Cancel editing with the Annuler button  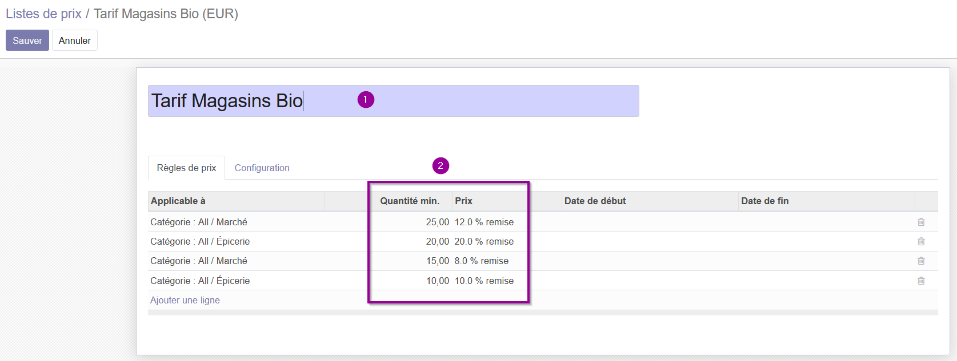pyautogui.click(x=75, y=40)
